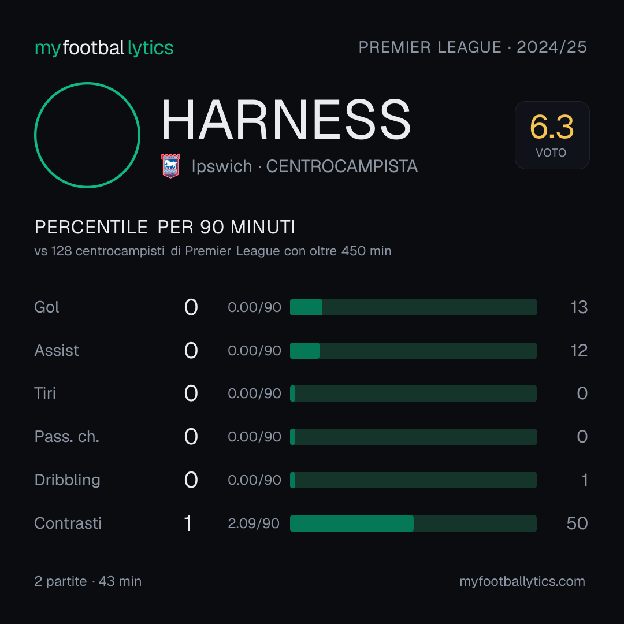Screen dimensions: 624x624
Task: Open the myfootballytics.com link
Action: coord(522,581)
